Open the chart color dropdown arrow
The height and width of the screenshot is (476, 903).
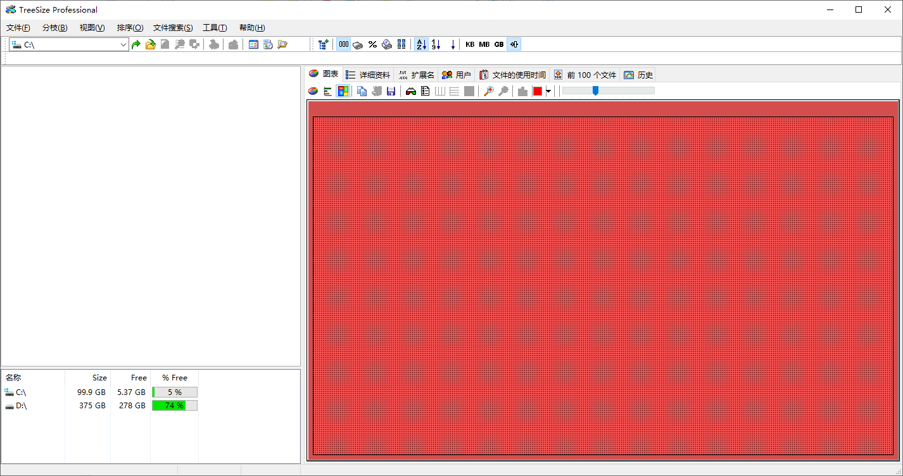click(548, 91)
